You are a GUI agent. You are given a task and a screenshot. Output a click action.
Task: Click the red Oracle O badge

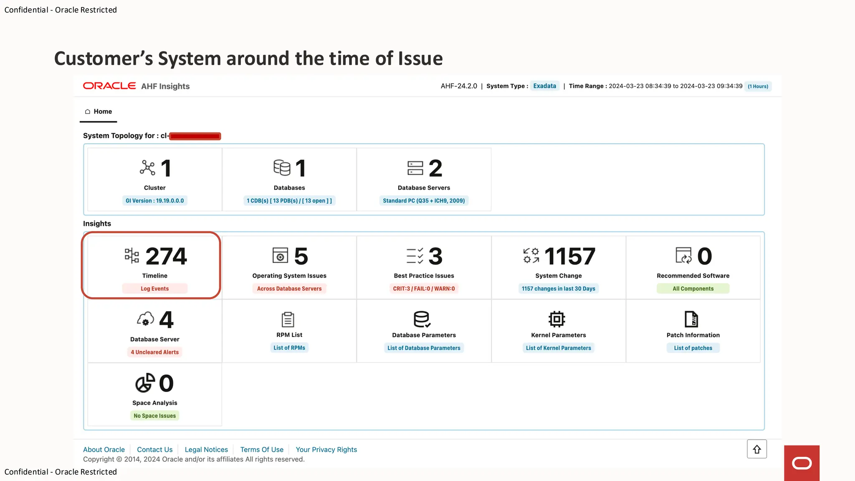click(x=802, y=463)
